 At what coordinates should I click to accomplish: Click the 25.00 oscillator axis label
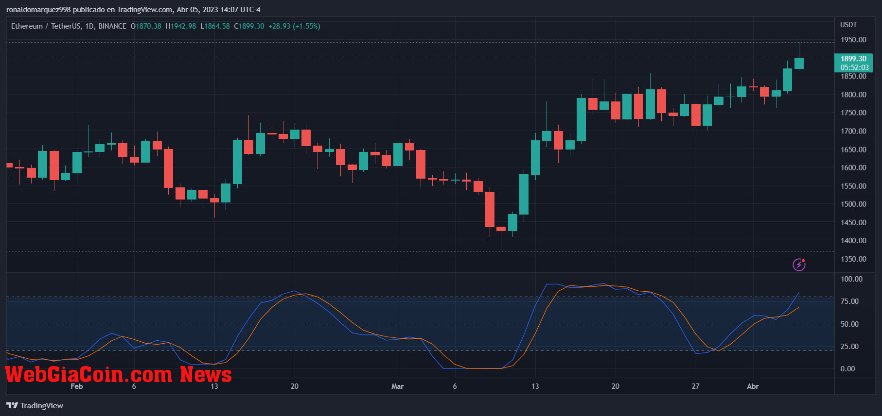[849, 347]
